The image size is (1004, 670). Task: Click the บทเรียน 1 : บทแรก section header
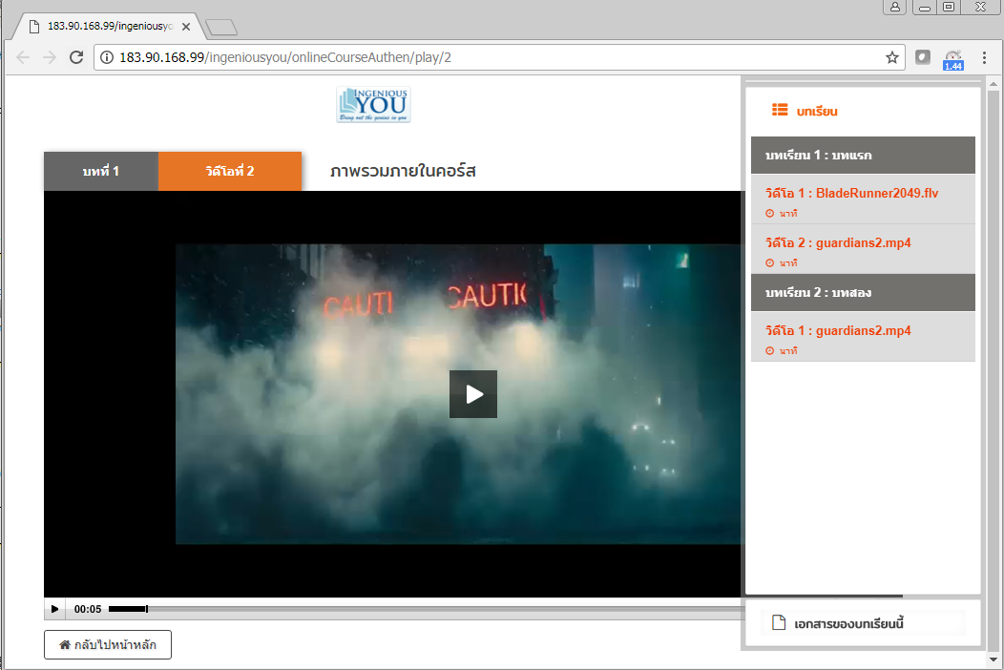pyautogui.click(x=863, y=155)
